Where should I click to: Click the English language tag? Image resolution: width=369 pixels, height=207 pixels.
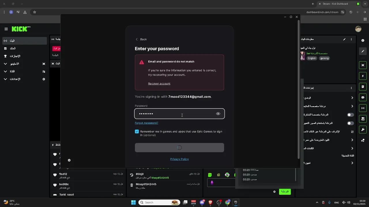coord(312,58)
